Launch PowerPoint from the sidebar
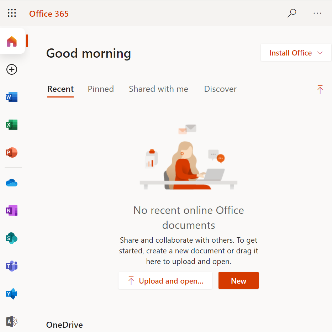The image size is (332, 332). (x=12, y=152)
